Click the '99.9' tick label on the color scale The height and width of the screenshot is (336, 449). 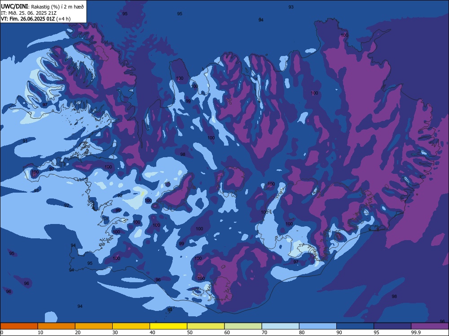coord(415,332)
